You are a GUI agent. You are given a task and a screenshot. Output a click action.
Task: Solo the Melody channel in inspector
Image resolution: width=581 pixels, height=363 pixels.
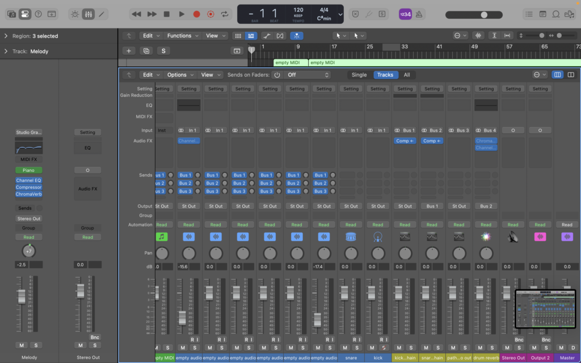pos(35,345)
